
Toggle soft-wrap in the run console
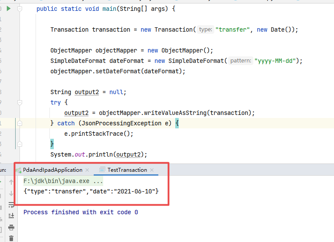click(11, 205)
